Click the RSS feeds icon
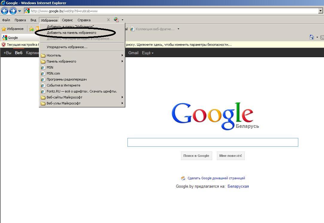The width and height of the screenshot is (324, 223). (322, 37)
